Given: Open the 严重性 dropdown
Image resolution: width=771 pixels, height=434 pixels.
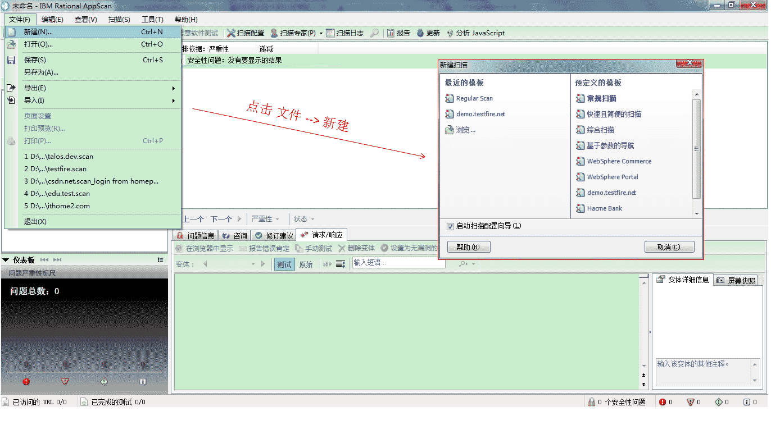Looking at the screenshot, I should 265,219.
